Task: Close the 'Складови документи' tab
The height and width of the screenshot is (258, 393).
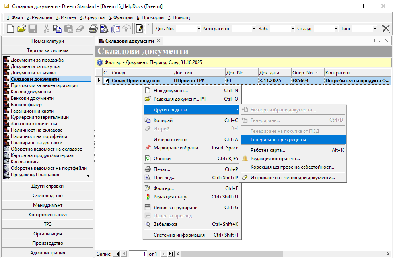Action: [x=158, y=41]
